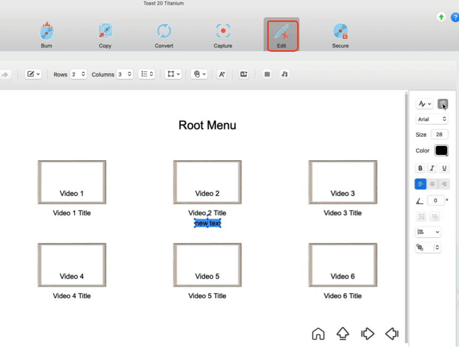The image size is (459, 347).
Task: Click the font Size input field
Action: [439, 135]
